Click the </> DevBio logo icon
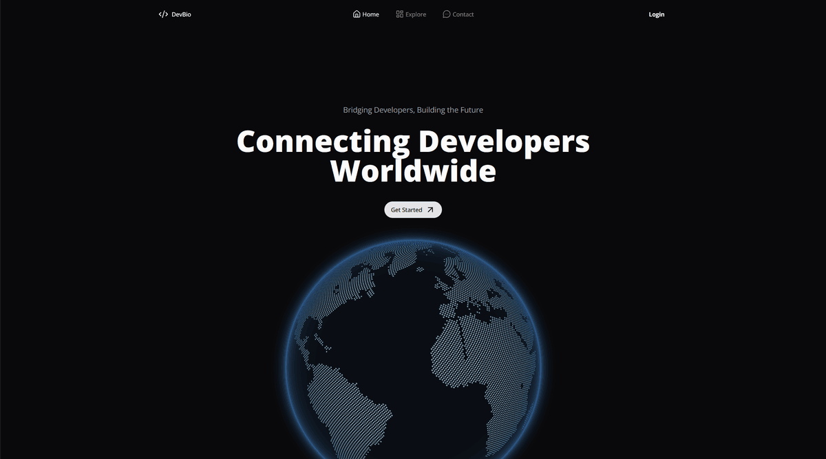 [x=163, y=14]
